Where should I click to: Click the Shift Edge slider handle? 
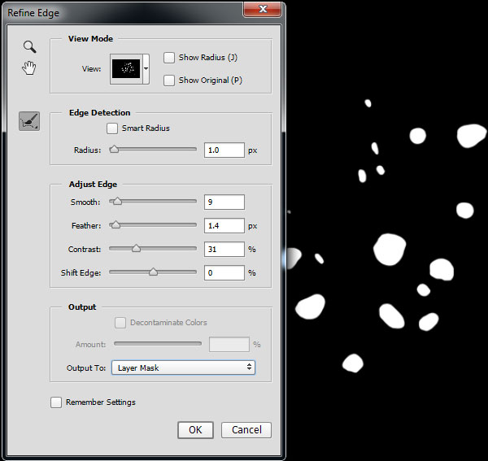(153, 272)
